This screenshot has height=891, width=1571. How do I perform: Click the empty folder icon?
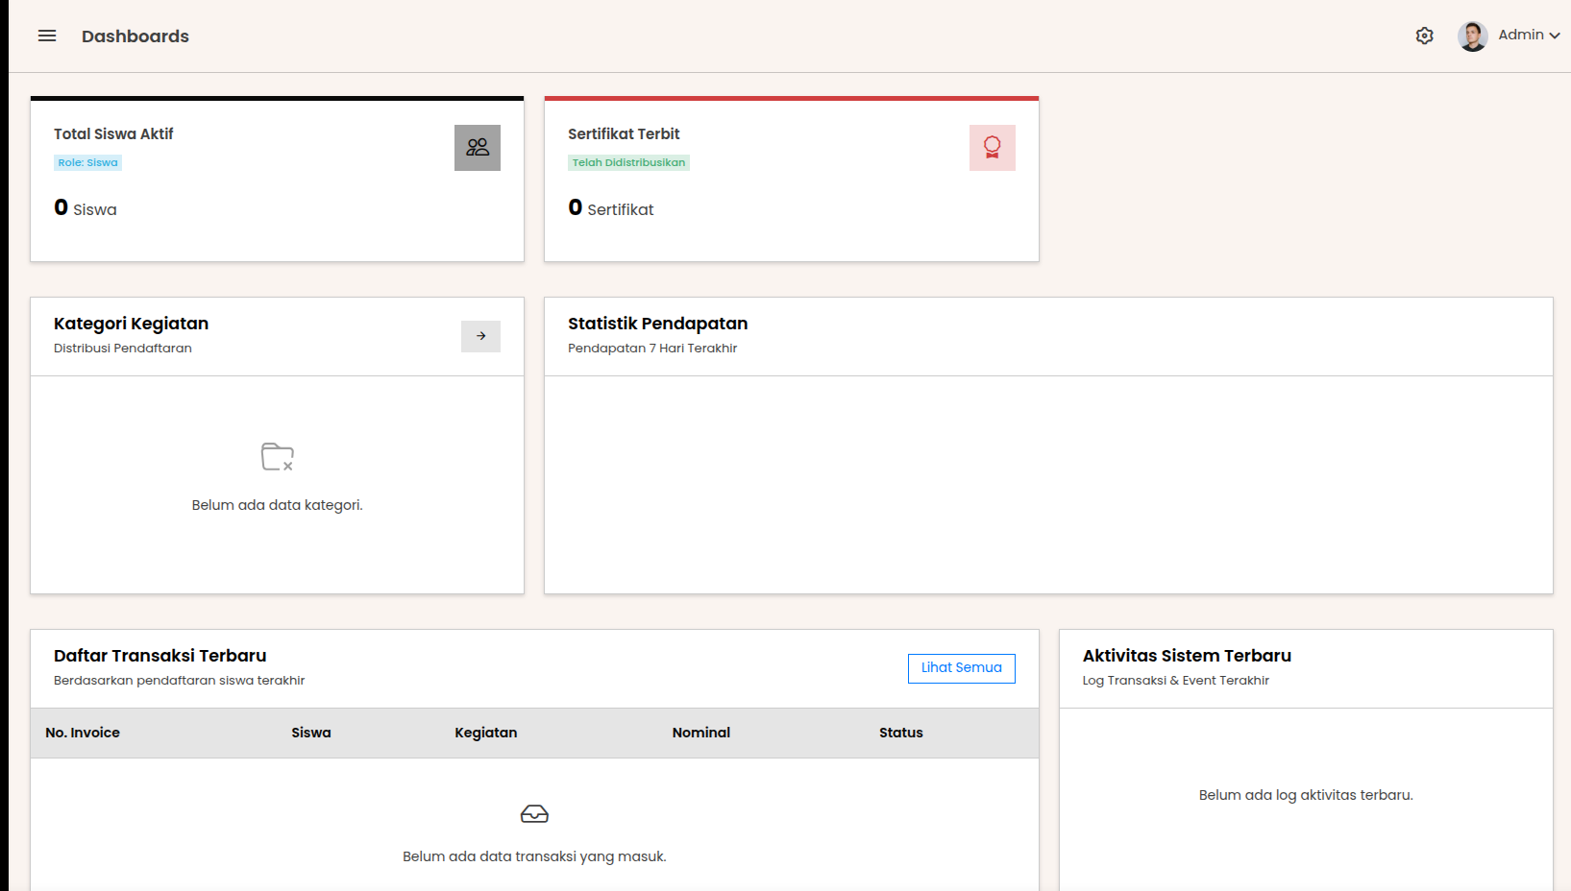pos(278,457)
